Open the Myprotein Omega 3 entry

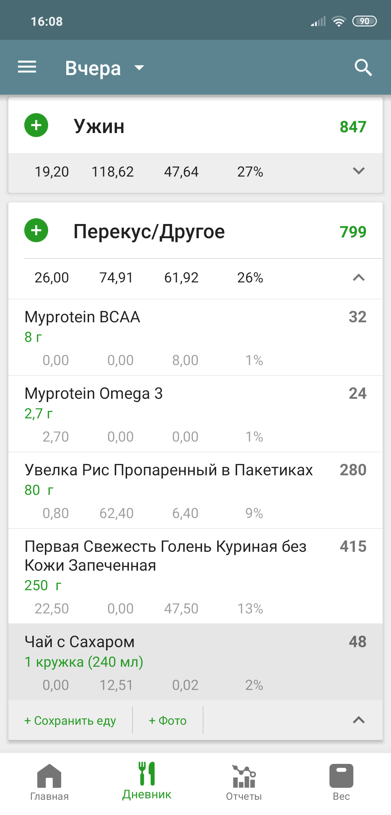(x=195, y=414)
